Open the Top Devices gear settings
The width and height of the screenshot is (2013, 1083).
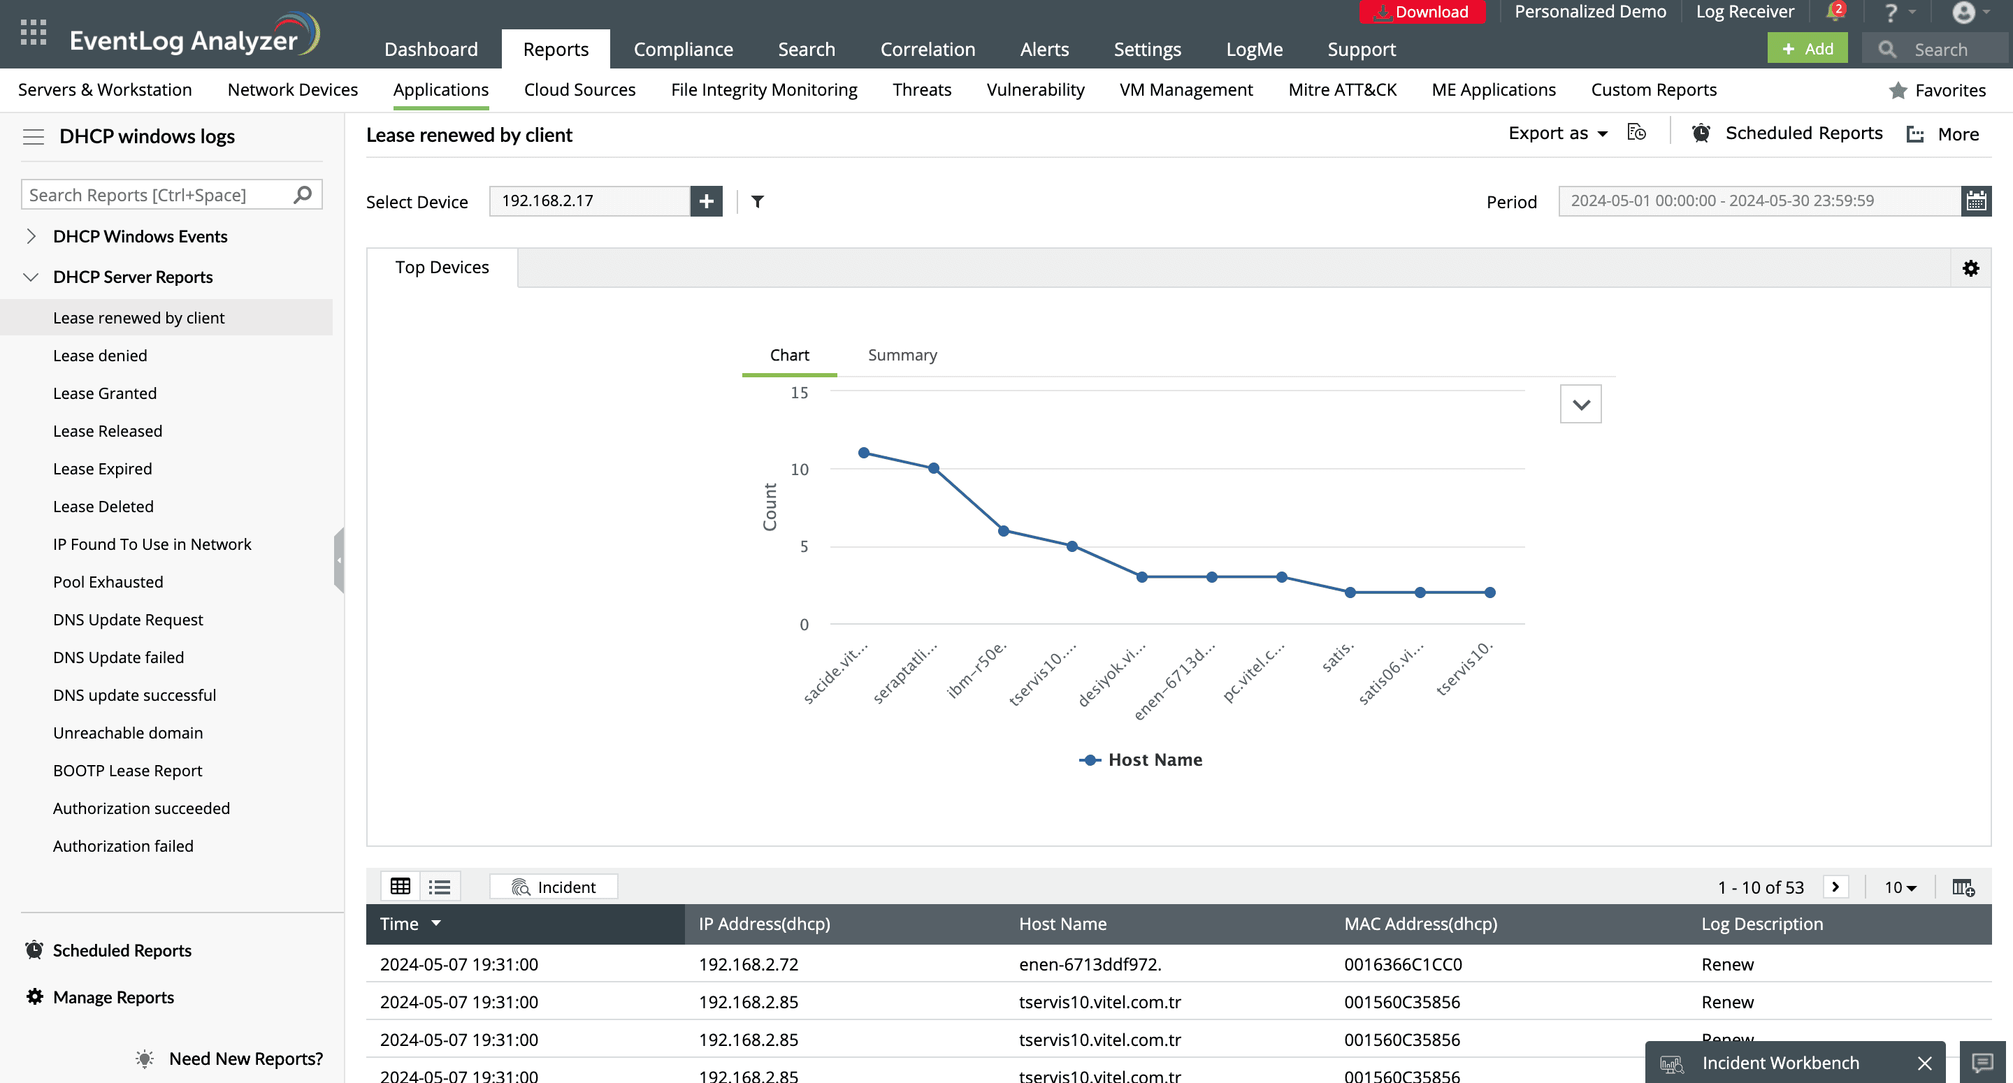pyautogui.click(x=1971, y=269)
